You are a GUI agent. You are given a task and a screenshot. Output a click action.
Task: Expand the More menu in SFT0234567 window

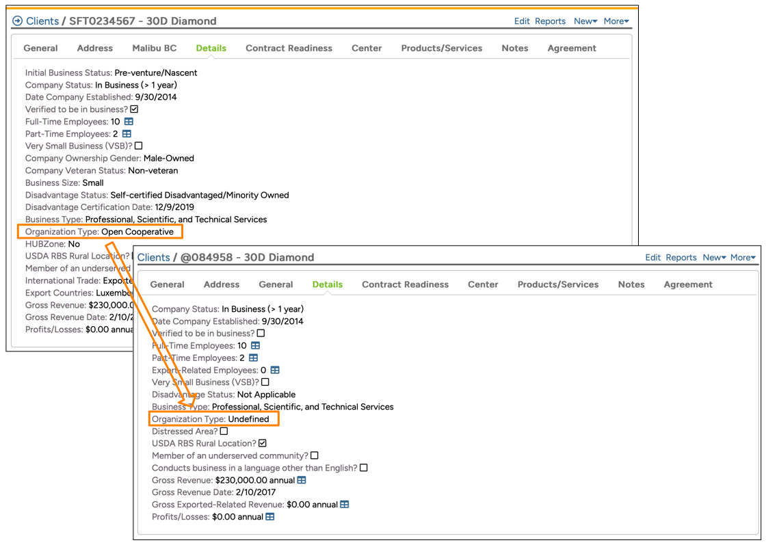[x=616, y=21]
